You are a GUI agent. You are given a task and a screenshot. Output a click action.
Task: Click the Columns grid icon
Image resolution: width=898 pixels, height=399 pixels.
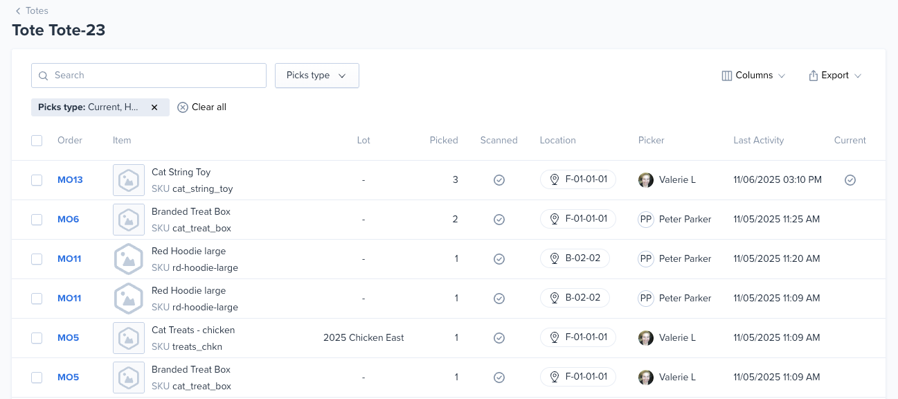(726, 76)
